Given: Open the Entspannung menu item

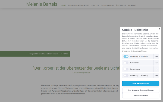Looking at the screenshot, I should [107, 5].
